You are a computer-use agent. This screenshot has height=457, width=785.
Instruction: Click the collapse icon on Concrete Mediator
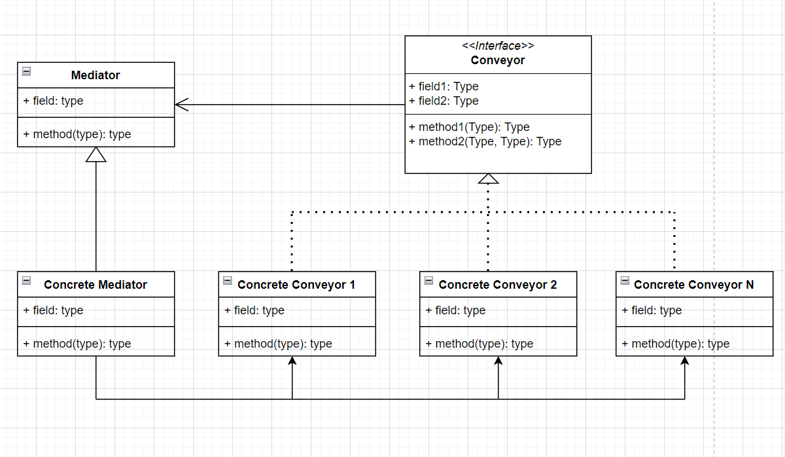26,280
